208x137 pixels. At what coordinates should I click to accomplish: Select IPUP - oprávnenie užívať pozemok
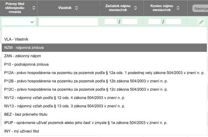[x=104, y=123]
